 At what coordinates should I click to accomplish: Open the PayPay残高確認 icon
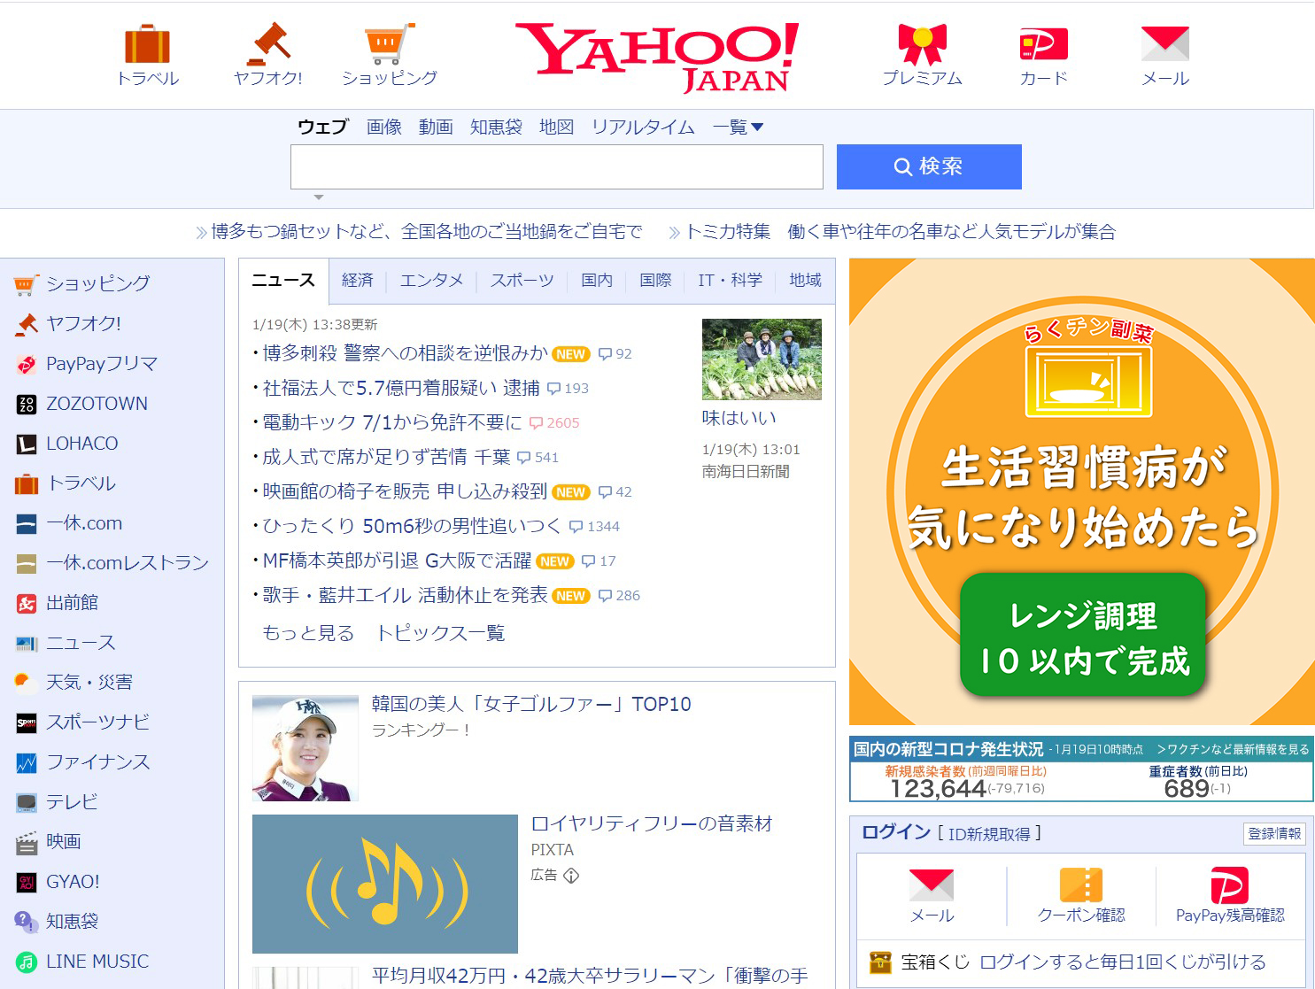tap(1230, 885)
